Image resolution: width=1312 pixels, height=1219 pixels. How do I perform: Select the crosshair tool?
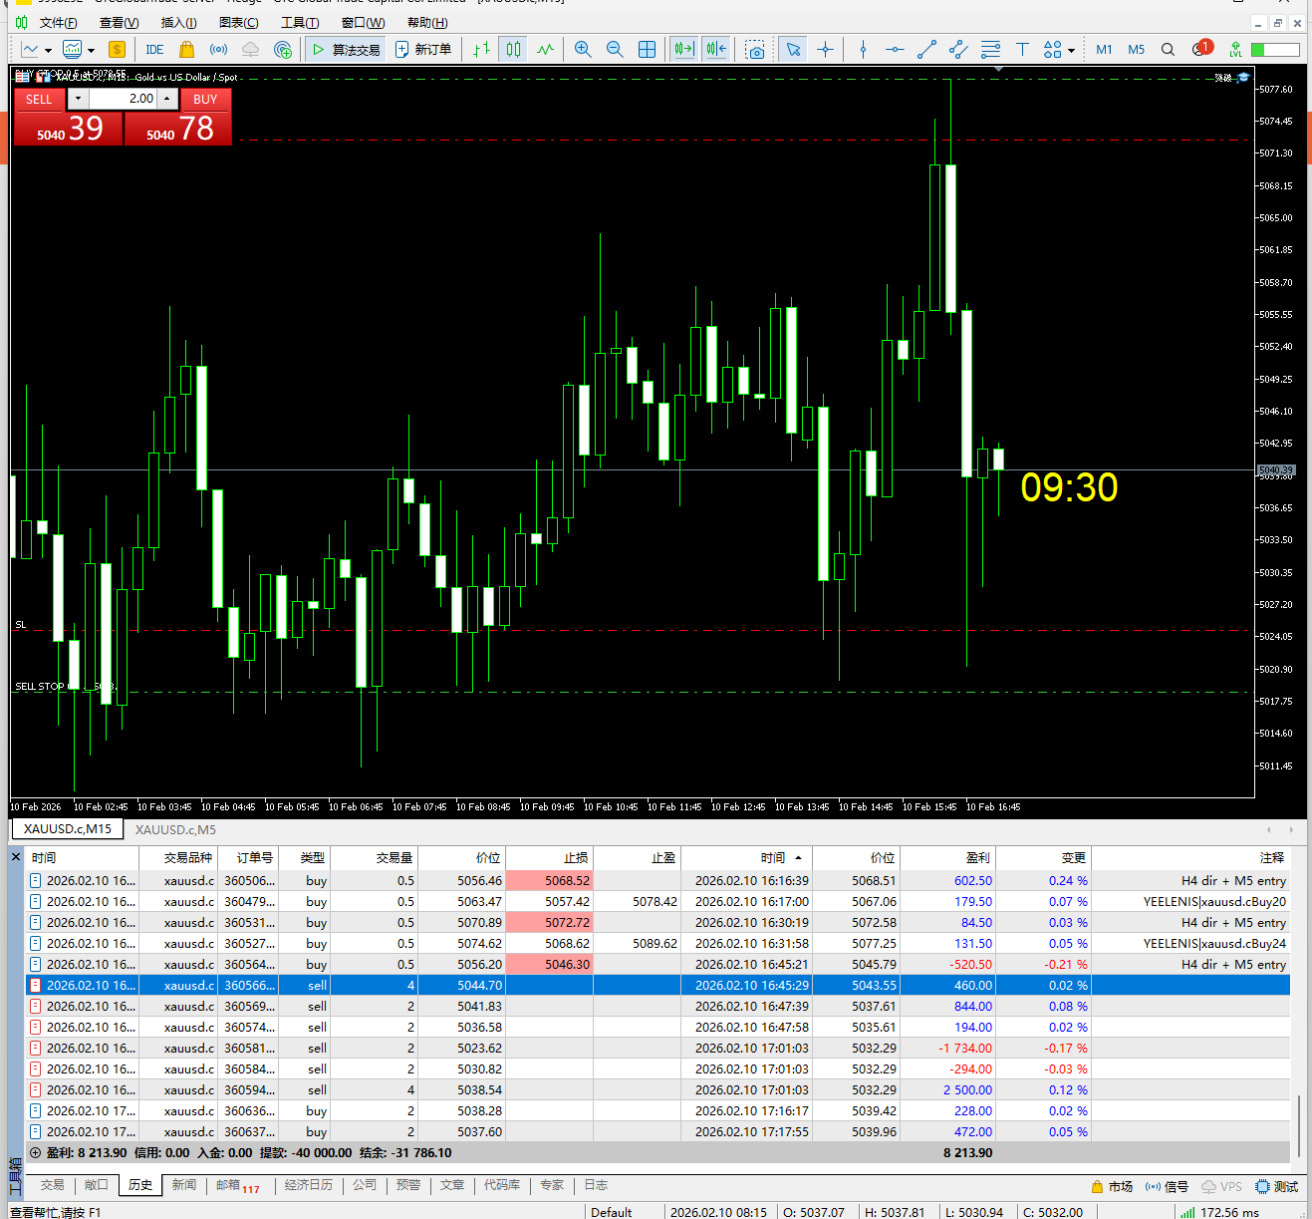coord(825,49)
